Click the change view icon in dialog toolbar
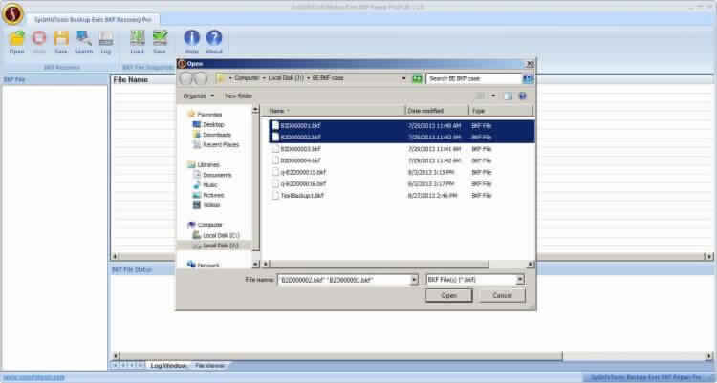 pos(480,96)
